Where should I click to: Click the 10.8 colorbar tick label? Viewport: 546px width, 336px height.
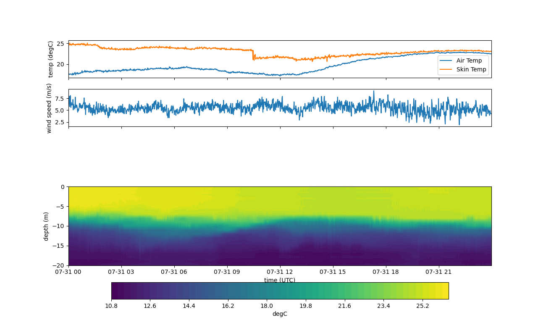[x=111, y=306]
